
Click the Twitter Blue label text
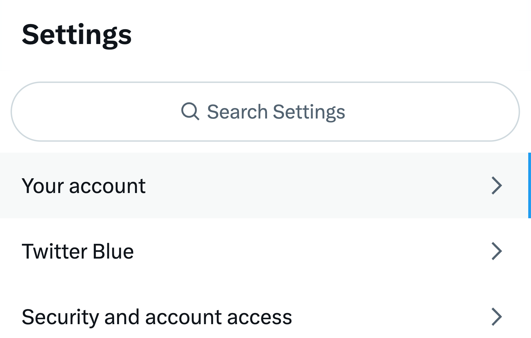pyautogui.click(x=78, y=251)
